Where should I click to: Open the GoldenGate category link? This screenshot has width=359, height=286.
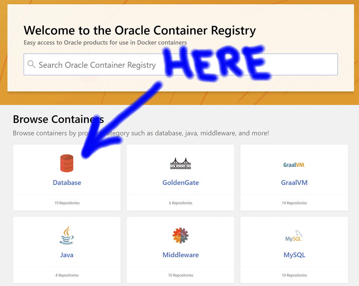(181, 182)
